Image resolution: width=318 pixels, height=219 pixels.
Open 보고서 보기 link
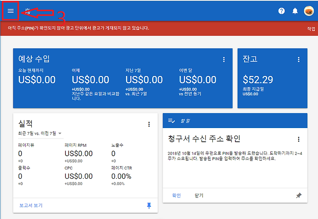coord(31,205)
